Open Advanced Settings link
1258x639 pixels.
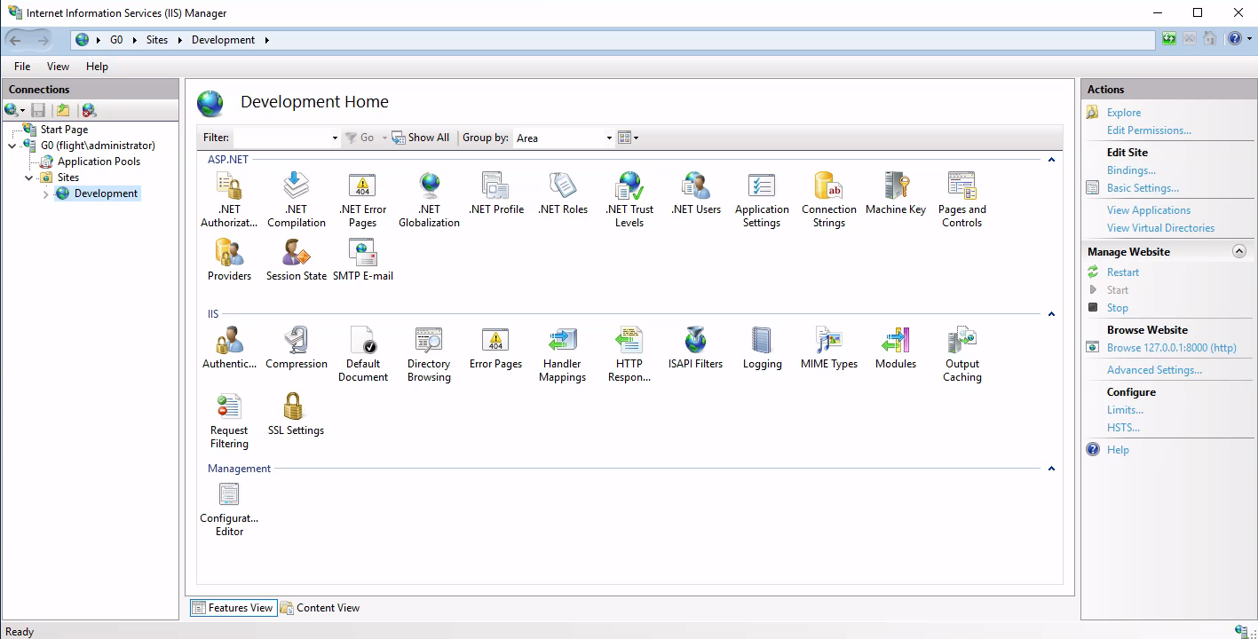(1154, 370)
